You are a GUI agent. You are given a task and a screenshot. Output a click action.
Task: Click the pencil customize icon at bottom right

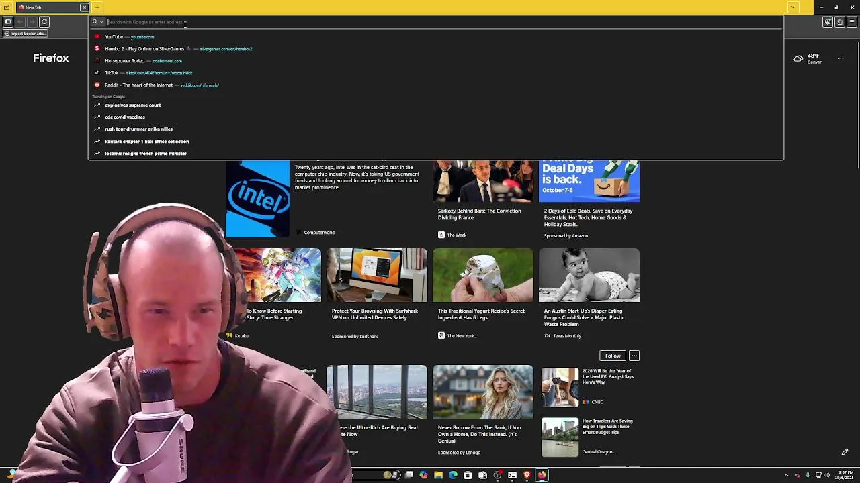[x=845, y=452]
